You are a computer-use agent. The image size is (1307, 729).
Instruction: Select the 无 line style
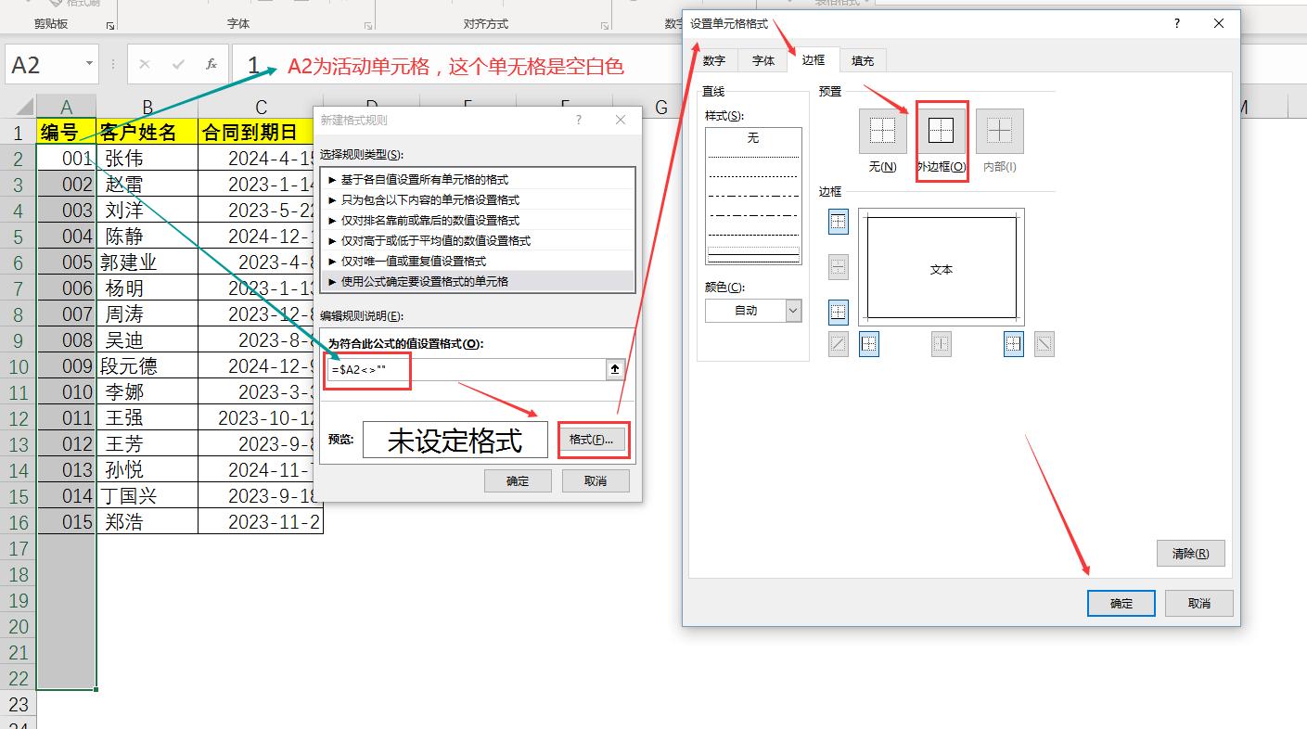[753, 137]
